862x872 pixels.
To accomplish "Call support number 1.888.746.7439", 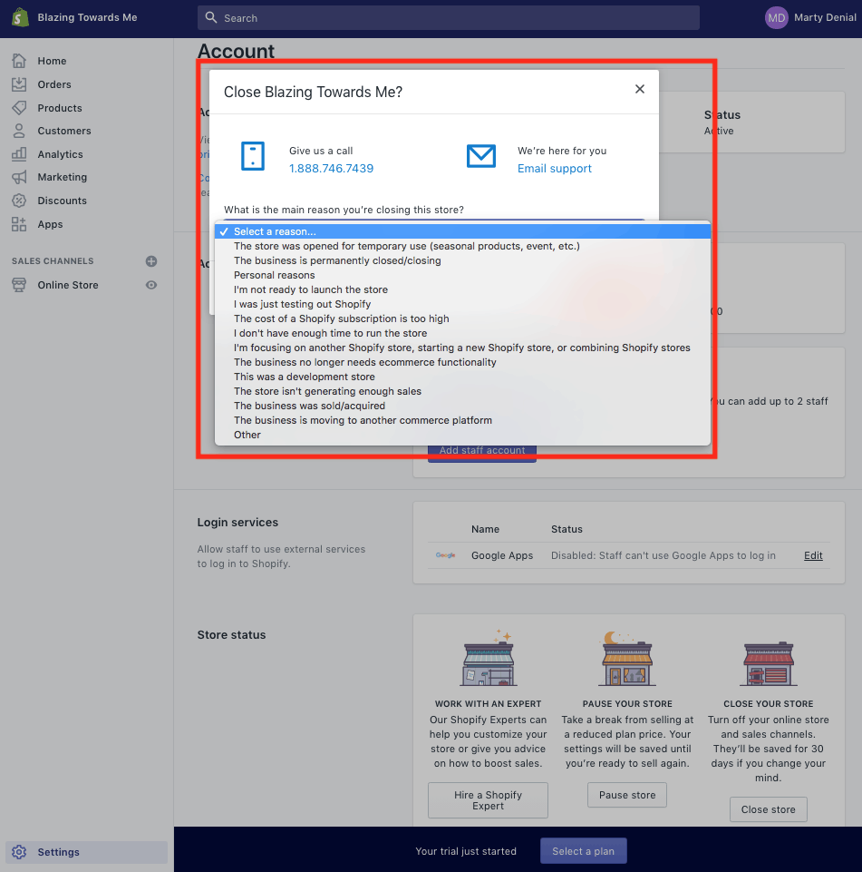I will point(331,169).
